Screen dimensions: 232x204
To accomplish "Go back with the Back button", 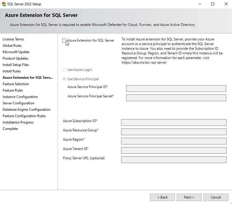I will click(162, 197).
